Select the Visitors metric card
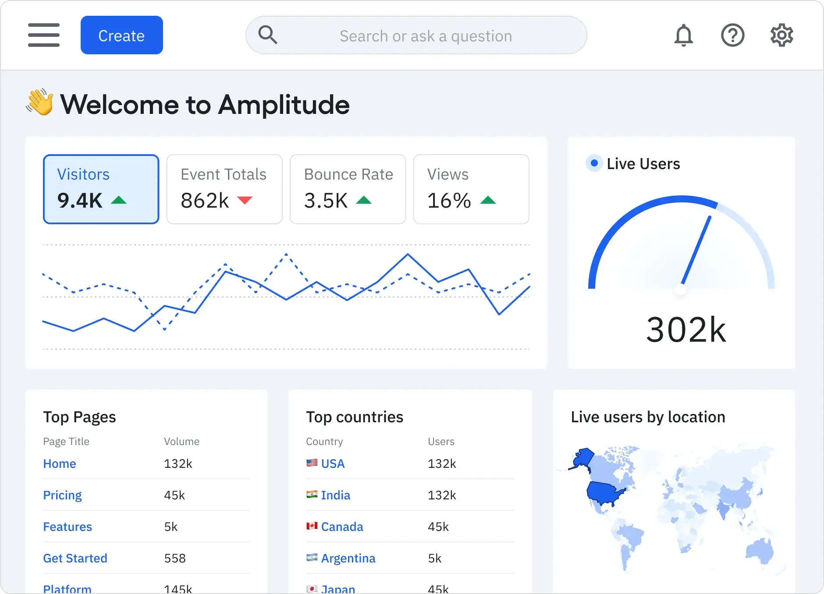Viewport: 824px width, 594px height. pos(100,189)
